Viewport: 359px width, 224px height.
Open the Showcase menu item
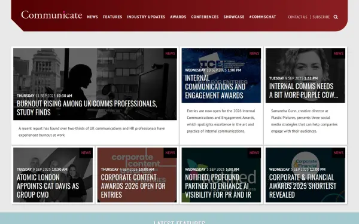[x=234, y=17]
